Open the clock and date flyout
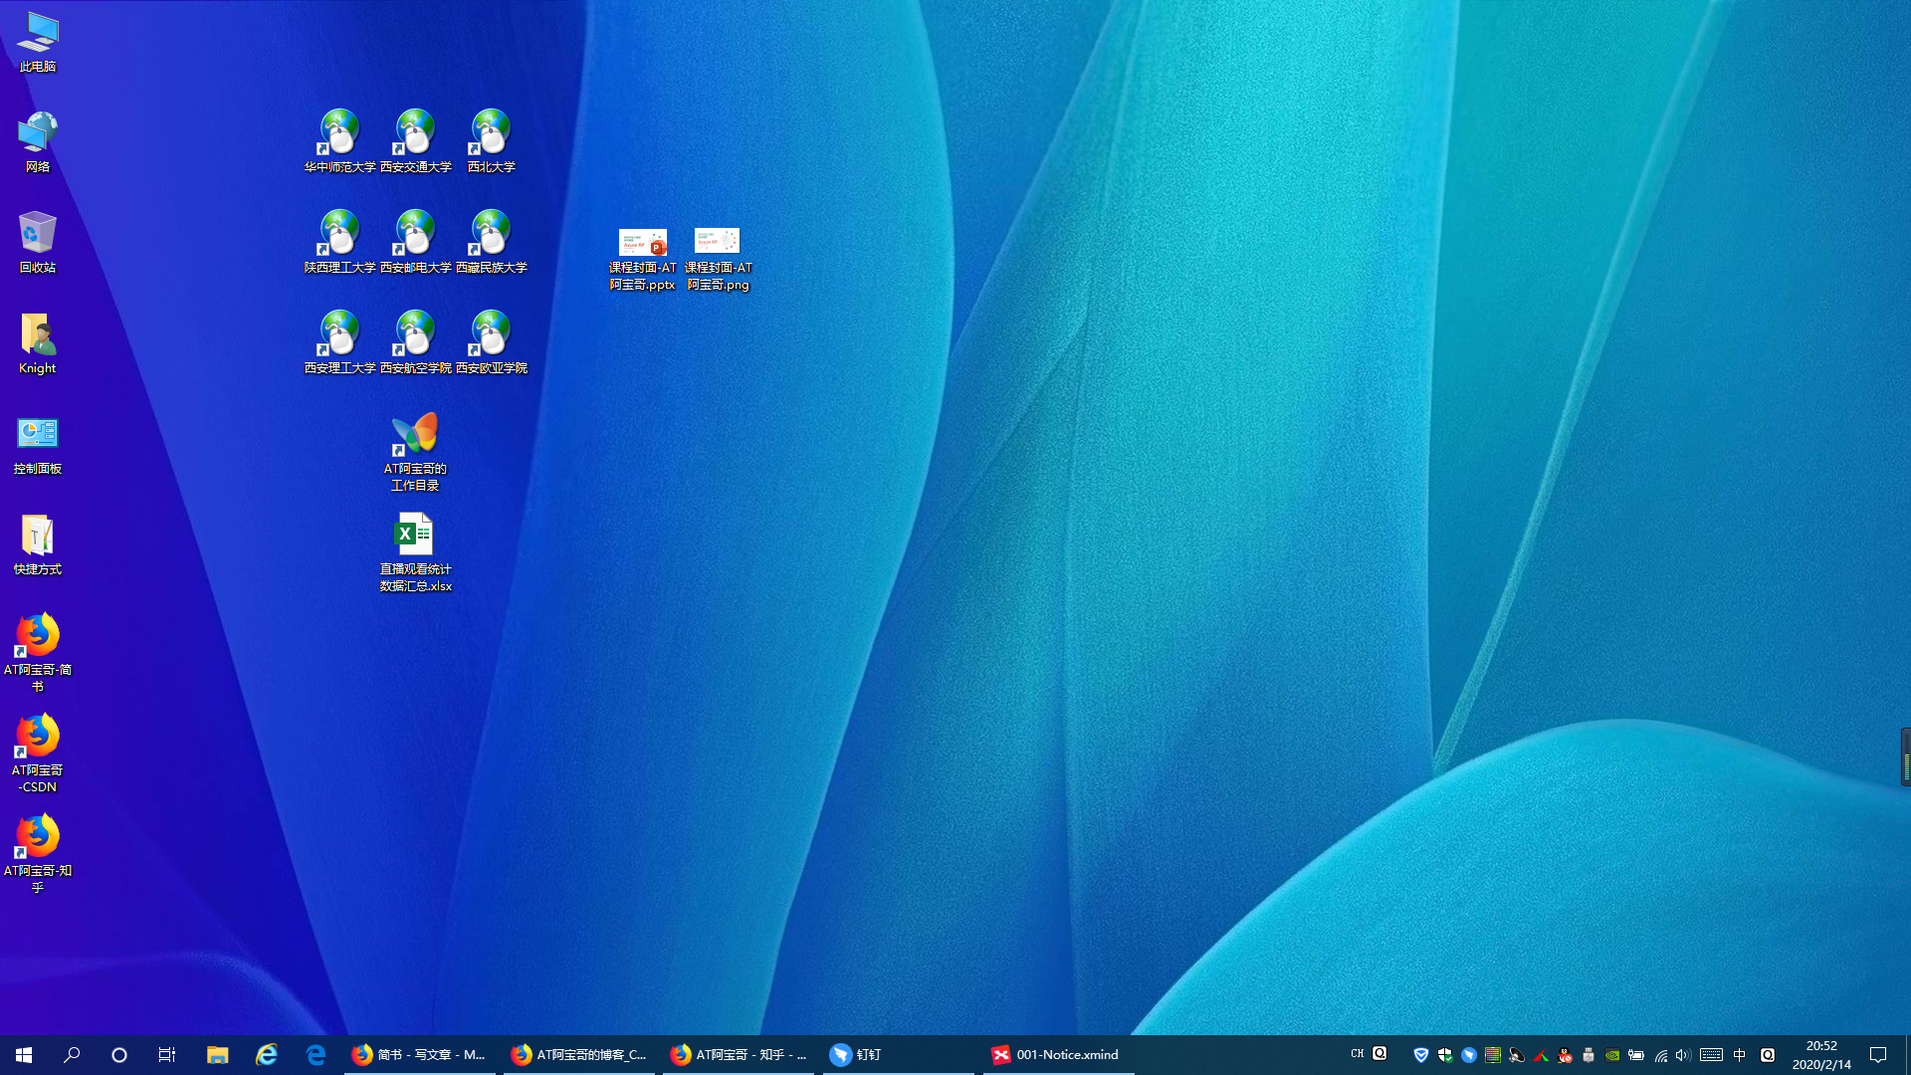Viewport: 1911px width, 1075px height. point(1821,1055)
